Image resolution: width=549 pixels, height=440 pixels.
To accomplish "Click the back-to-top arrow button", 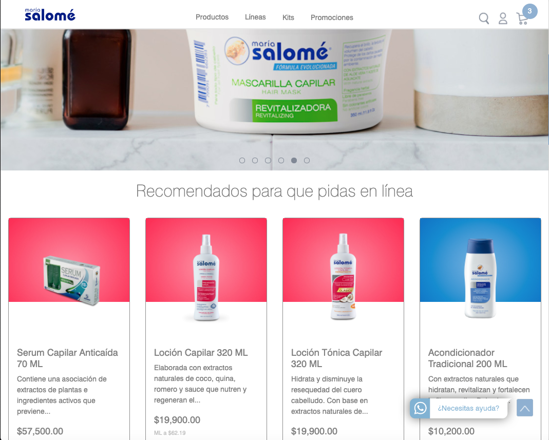I will click(524, 408).
